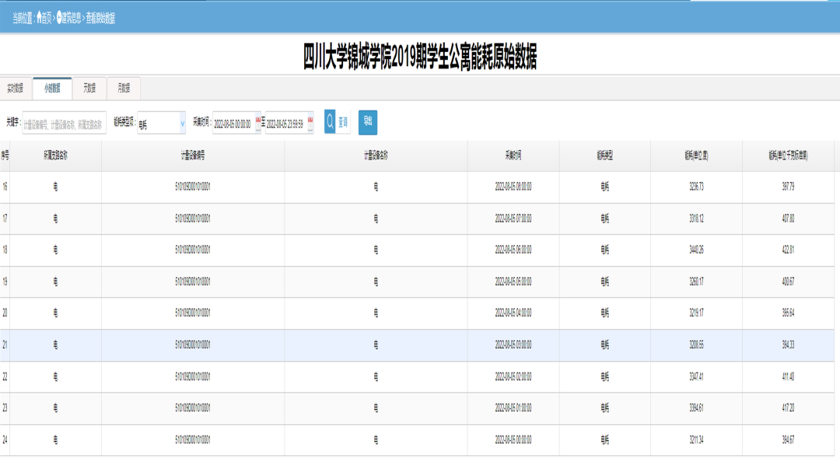The height and width of the screenshot is (473, 840).
Task: Click energy value 3260.17
Action: click(x=696, y=282)
